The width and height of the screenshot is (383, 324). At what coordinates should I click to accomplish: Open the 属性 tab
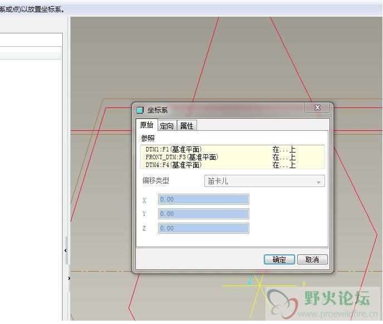coord(186,126)
